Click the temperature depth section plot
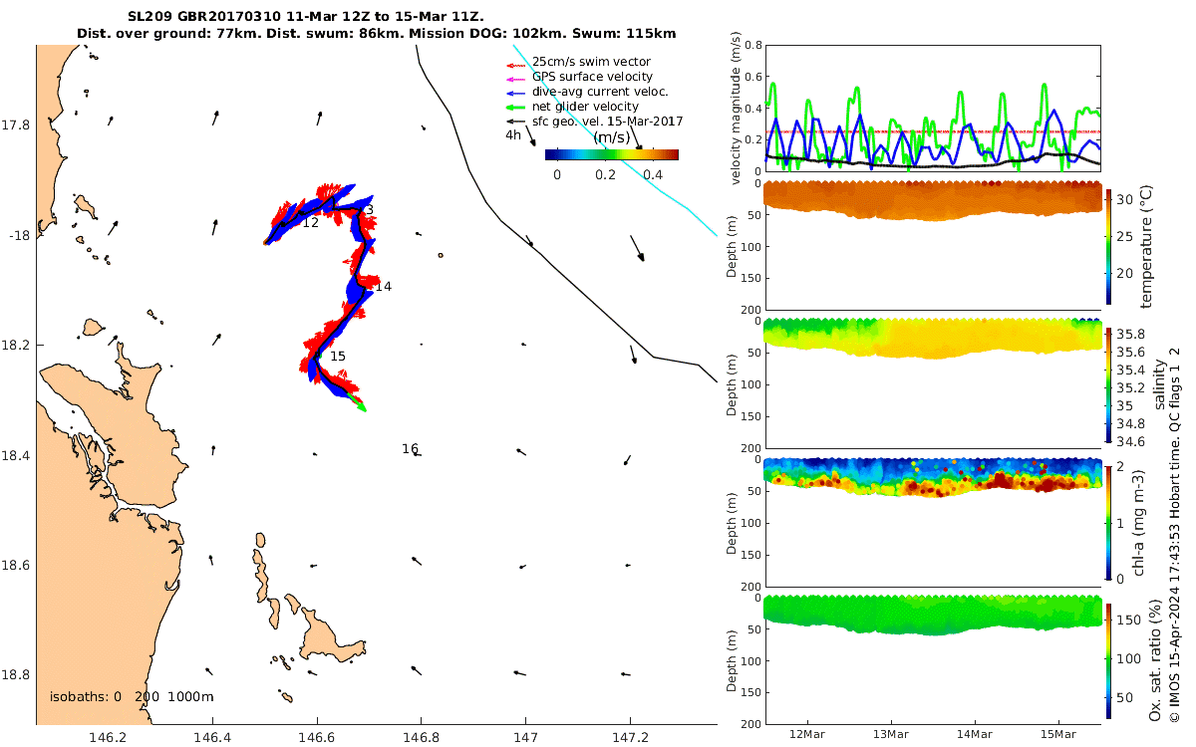The height and width of the screenshot is (747, 1196). 932,245
